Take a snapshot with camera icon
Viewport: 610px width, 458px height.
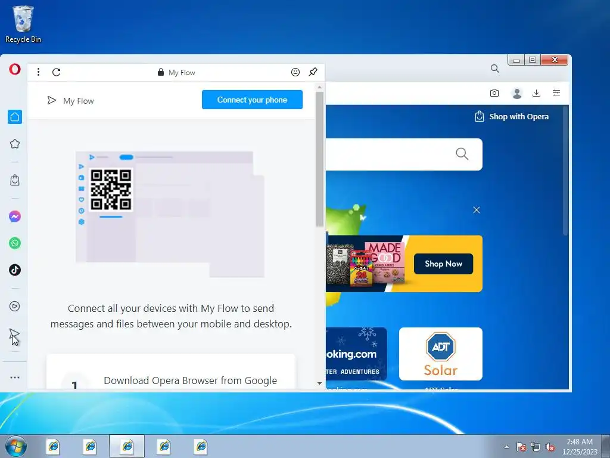click(494, 93)
